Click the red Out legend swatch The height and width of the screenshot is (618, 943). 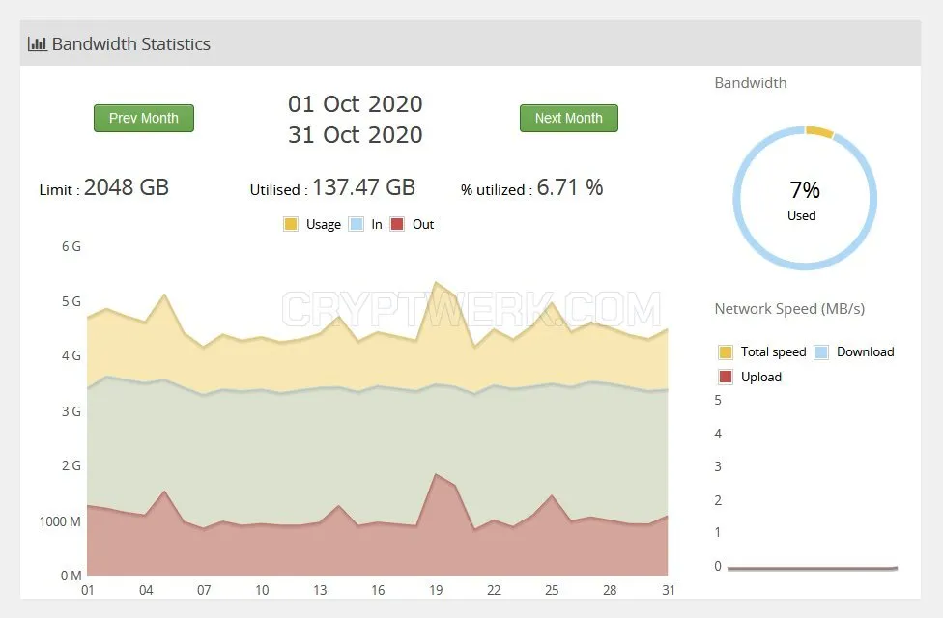[x=397, y=224]
